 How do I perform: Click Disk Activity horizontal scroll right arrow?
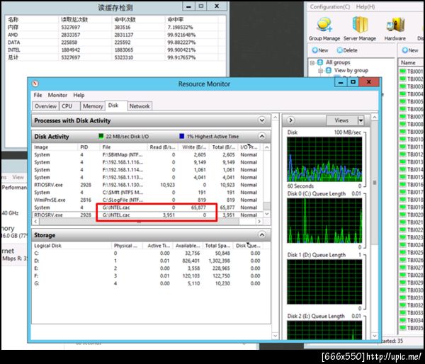pos(259,222)
